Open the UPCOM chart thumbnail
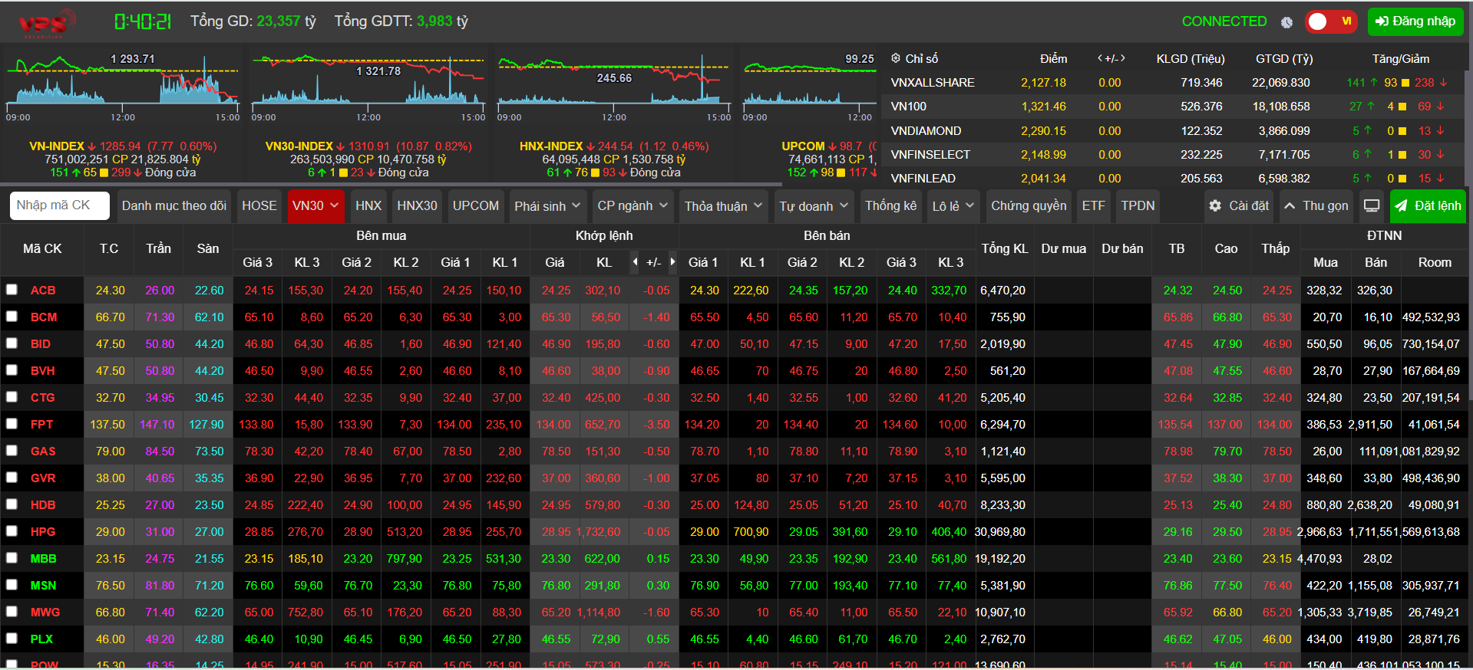This screenshot has height=670, width=1473. [809, 87]
